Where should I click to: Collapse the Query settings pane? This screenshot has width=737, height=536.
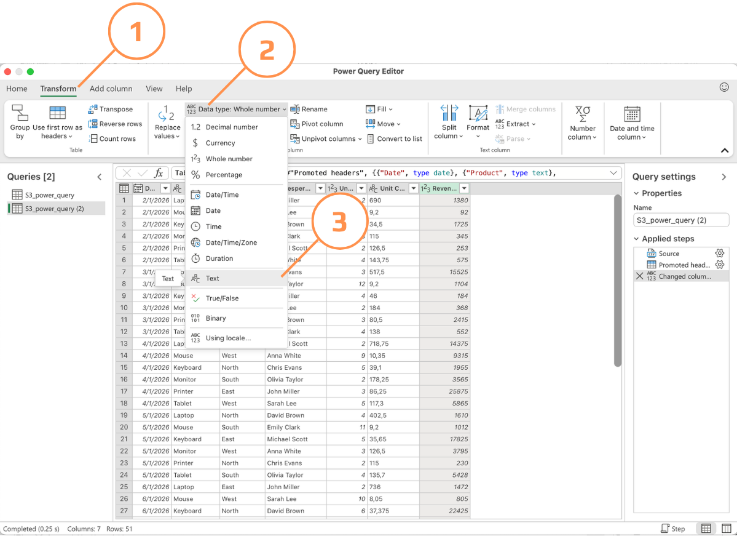[724, 177]
